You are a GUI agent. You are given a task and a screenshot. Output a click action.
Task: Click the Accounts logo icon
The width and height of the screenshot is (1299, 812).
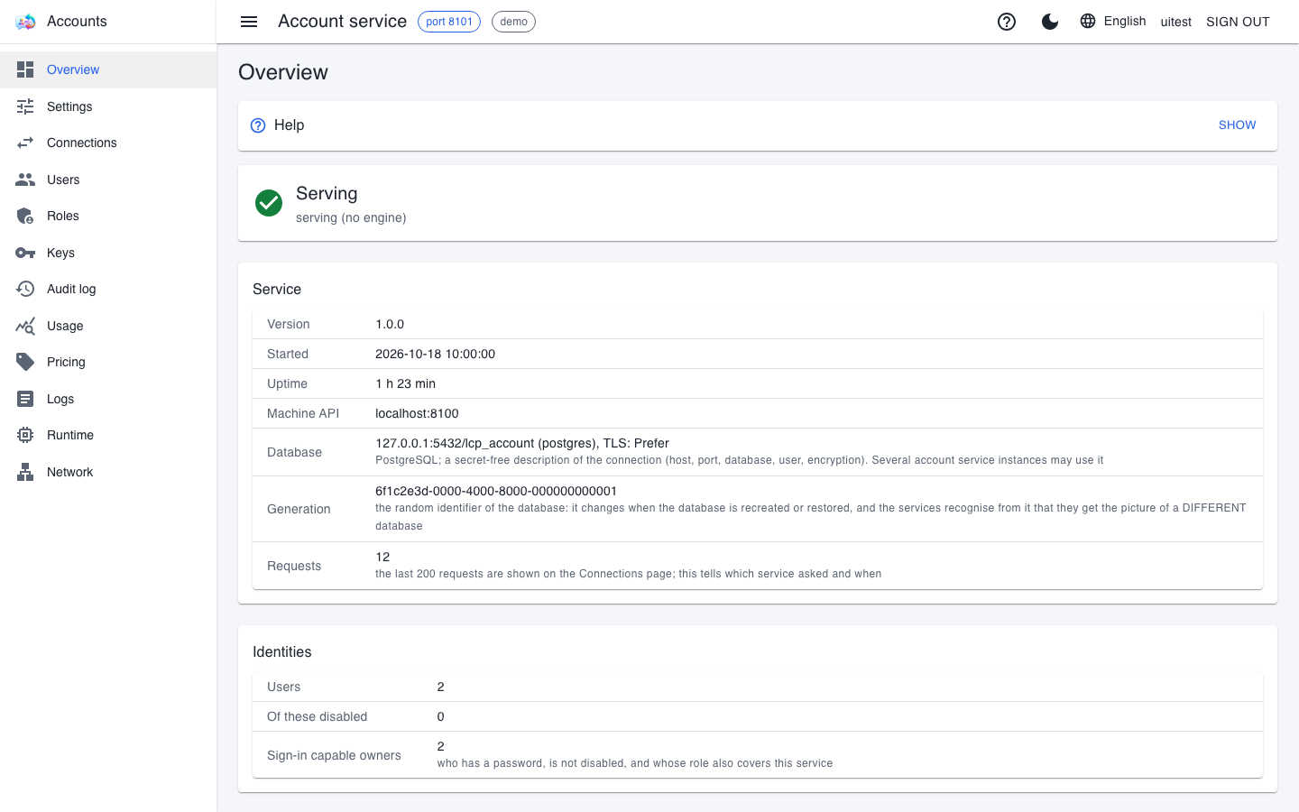point(25,22)
